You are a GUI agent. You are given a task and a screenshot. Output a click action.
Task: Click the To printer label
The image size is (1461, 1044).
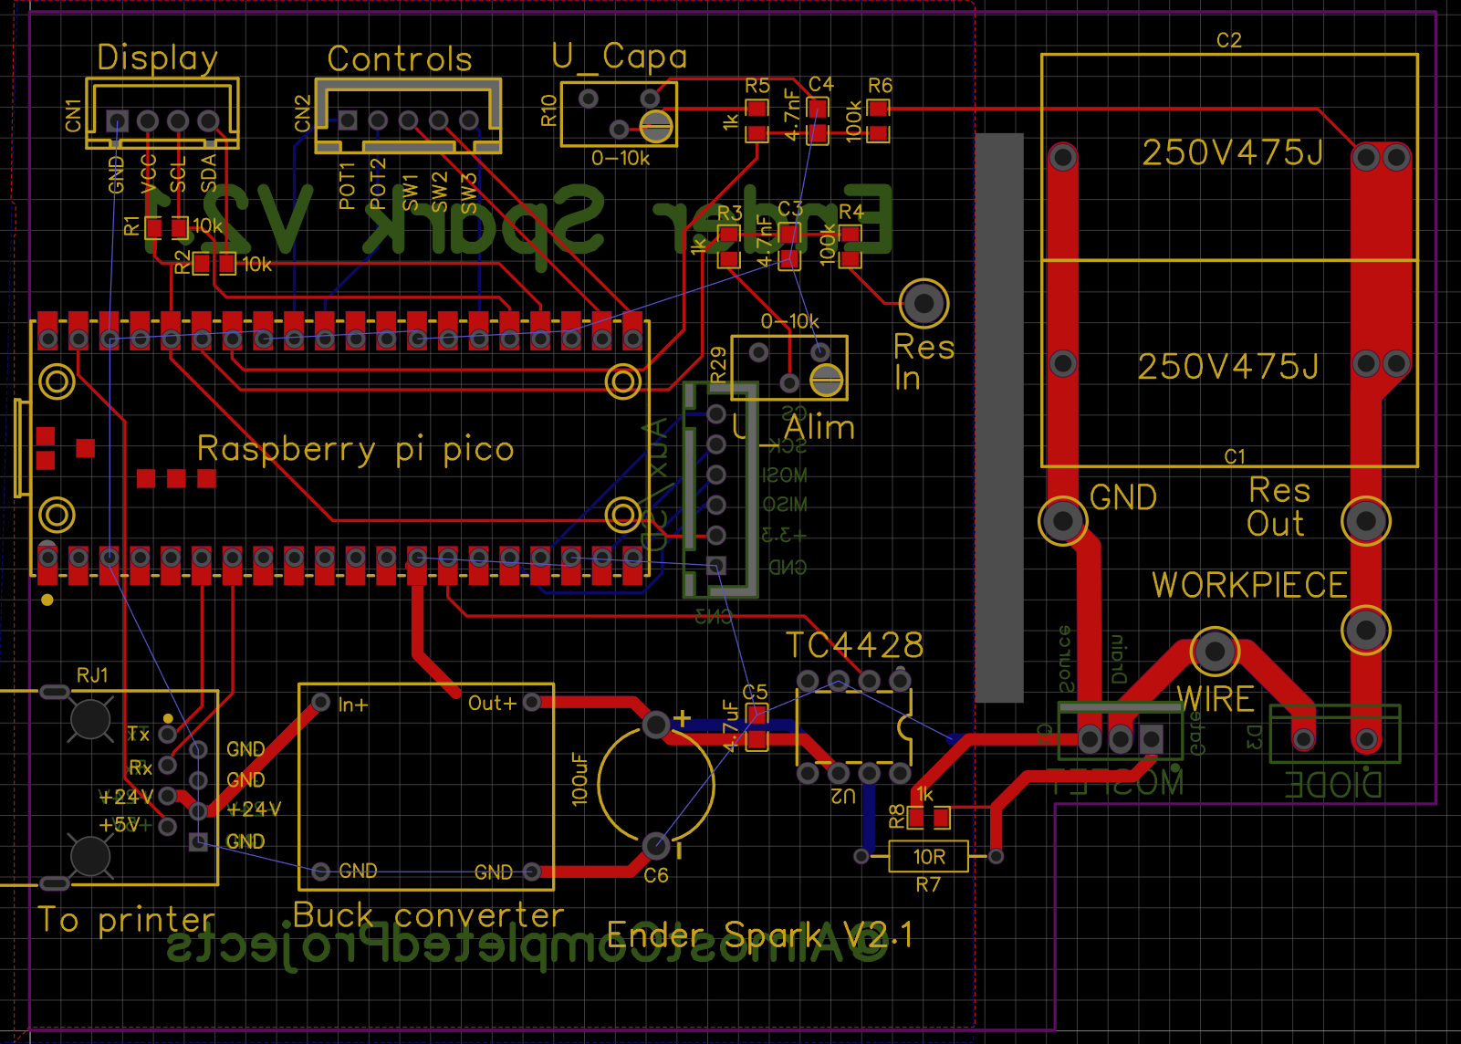point(127,920)
